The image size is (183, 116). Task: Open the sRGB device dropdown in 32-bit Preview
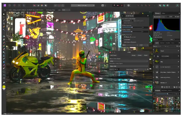pos(144,45)
